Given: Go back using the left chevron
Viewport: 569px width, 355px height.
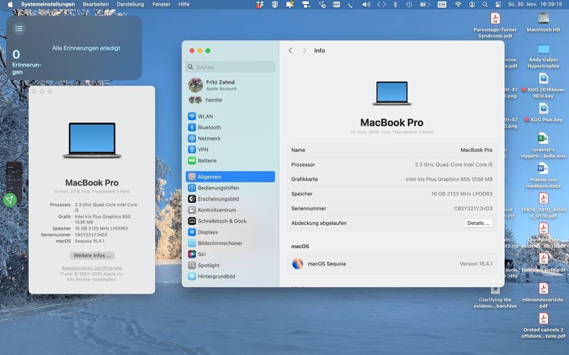Looking at the screenshot, I should point(290,51).
